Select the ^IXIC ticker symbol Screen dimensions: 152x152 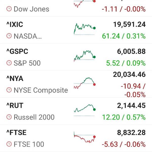[x=15, y=24]
